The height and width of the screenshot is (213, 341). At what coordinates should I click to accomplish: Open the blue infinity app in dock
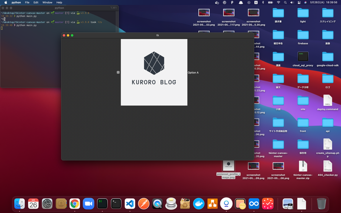254,204
